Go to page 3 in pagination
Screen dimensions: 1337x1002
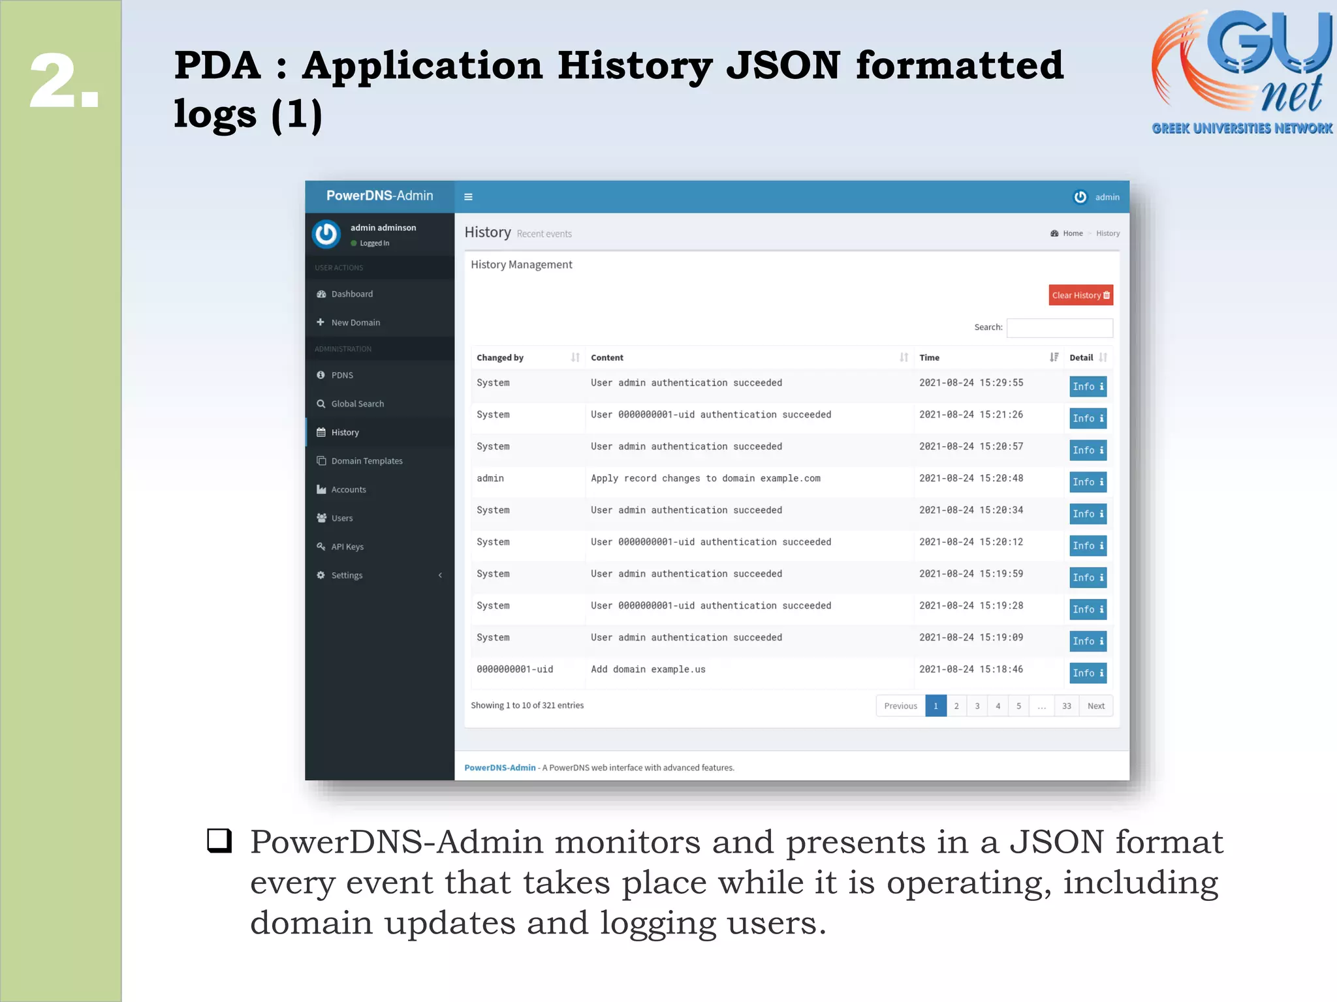pos(977,706)
